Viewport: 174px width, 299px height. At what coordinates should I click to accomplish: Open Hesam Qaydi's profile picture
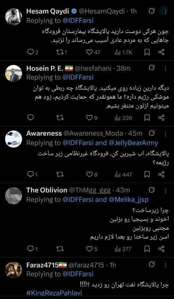tap(13, 17)
